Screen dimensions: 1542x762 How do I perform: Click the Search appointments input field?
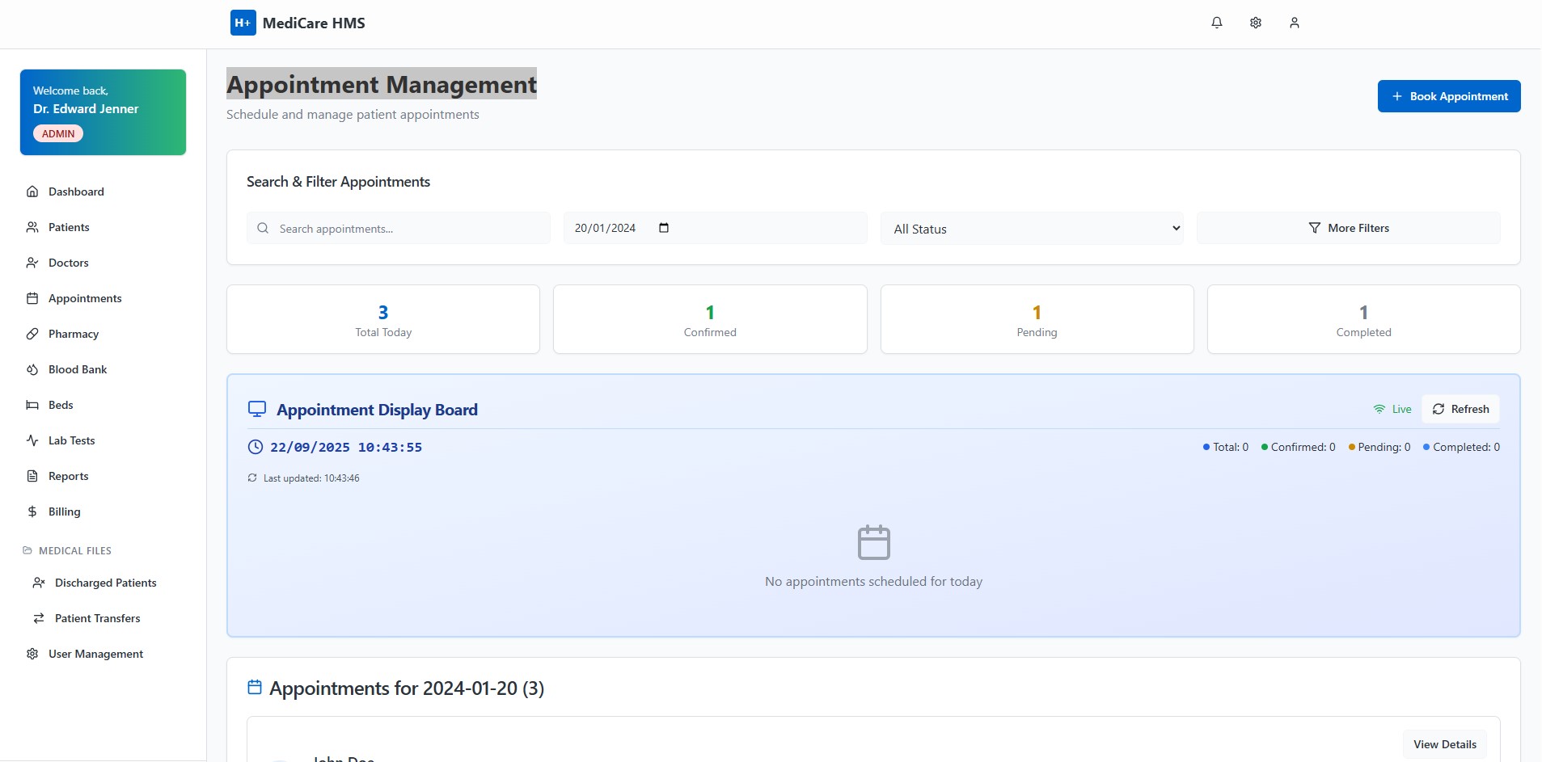399,228
